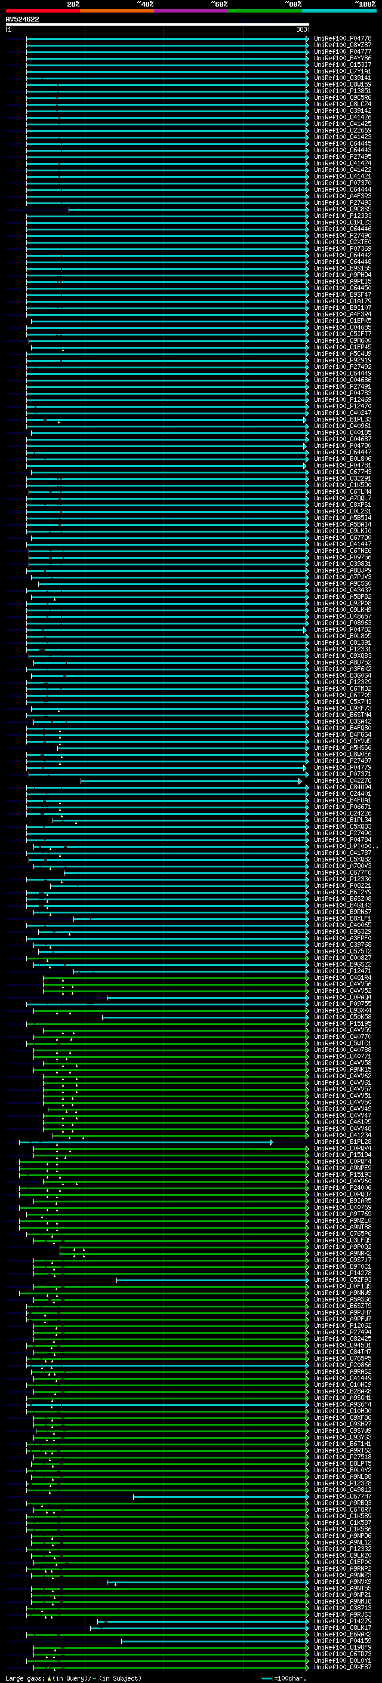Open the UniRef100_Q153I7 entry
The image size is (382, 1683).
tap(342, 64)
